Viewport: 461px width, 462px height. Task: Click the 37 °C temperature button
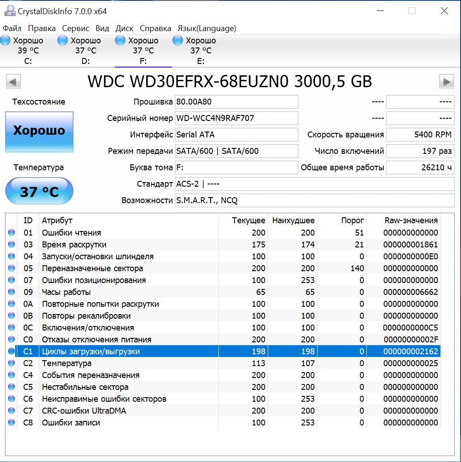tap(39, 191)
